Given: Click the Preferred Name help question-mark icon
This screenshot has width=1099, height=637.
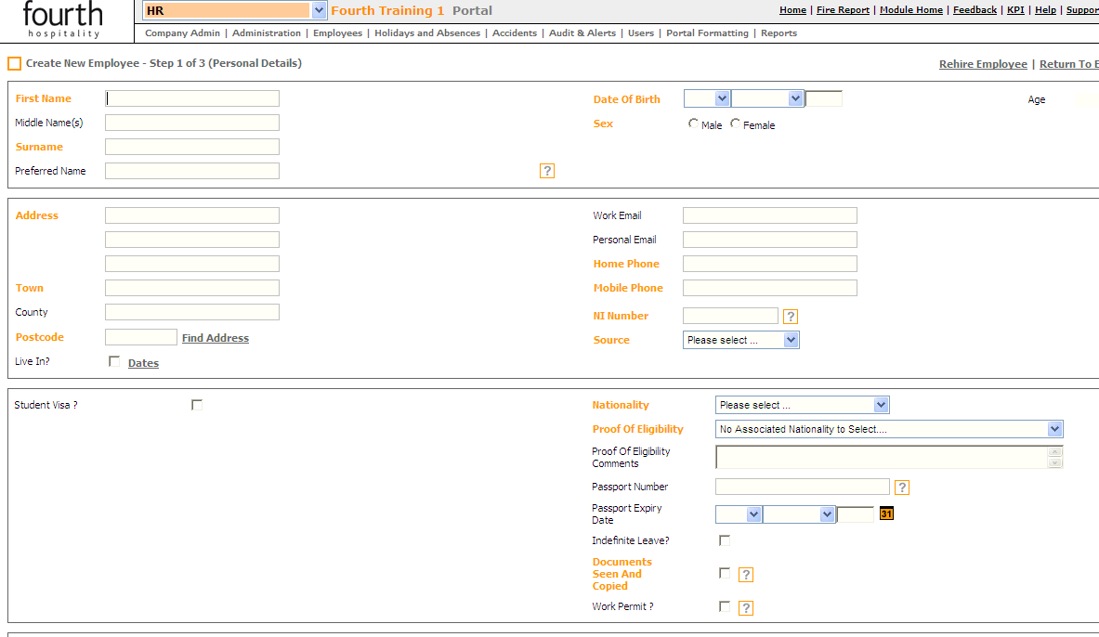Looking at the screenshot, I should pos(546,171).
